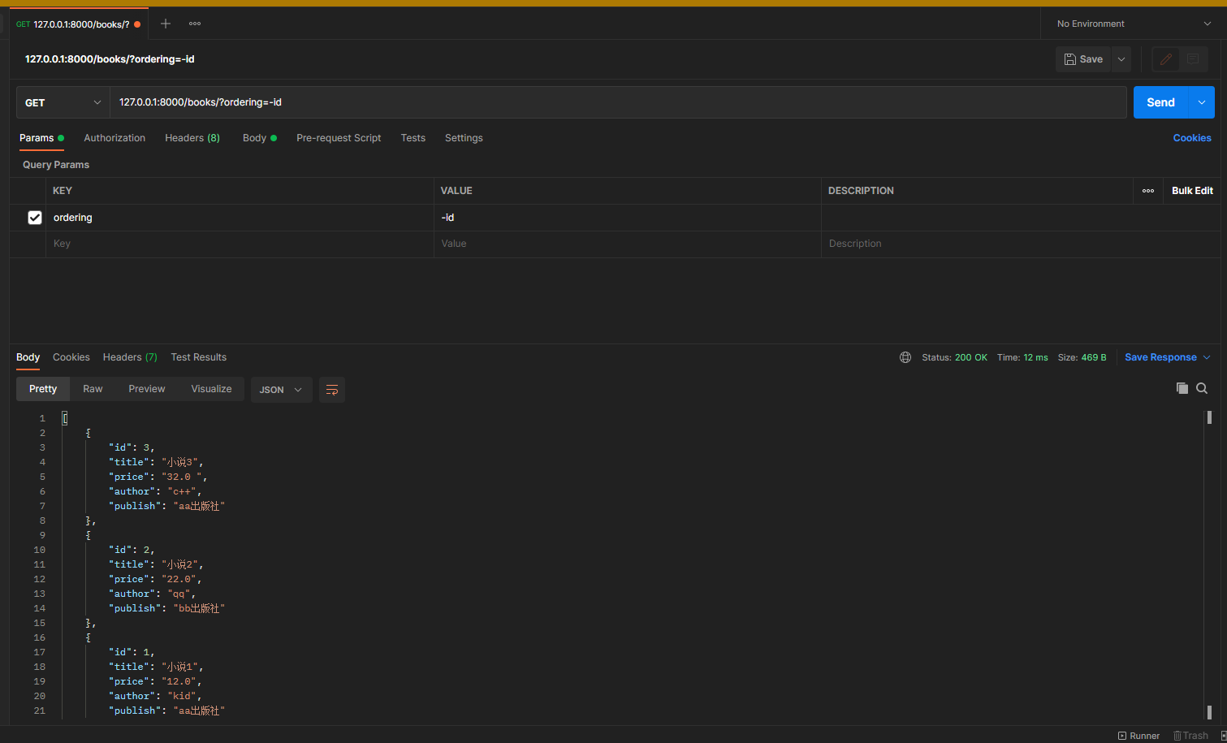Switch response view to Raw
Screen dimensions: 1227x743
click(93, 389)
